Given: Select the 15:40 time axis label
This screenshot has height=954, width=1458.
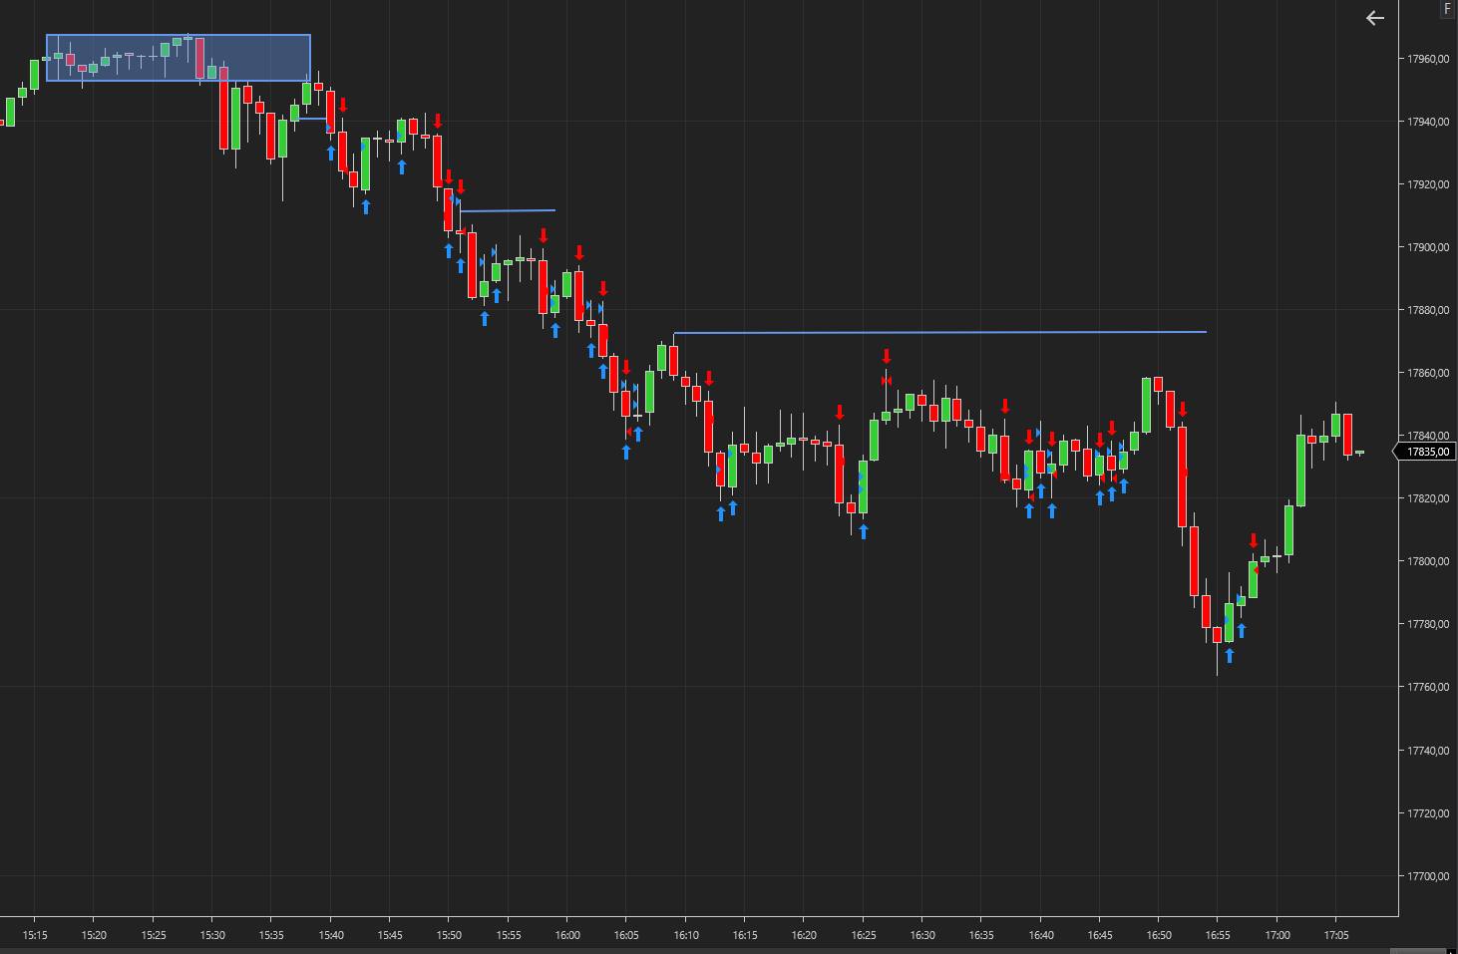Looking at the screenshot, I should click(x=331, y=935).
